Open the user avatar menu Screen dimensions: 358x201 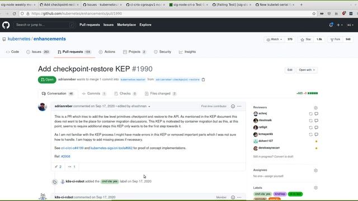tap(350, 25)
